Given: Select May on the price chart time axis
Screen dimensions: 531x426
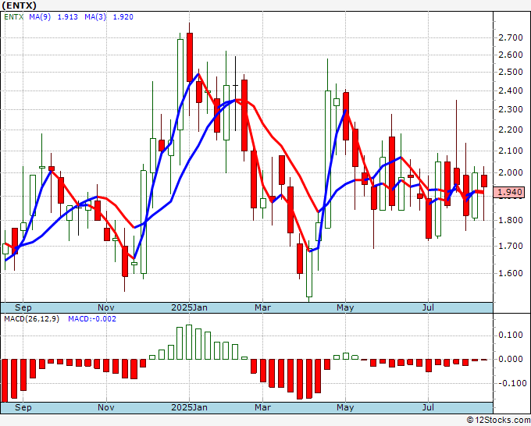Looking at the screenshot, I should (345, 307).
